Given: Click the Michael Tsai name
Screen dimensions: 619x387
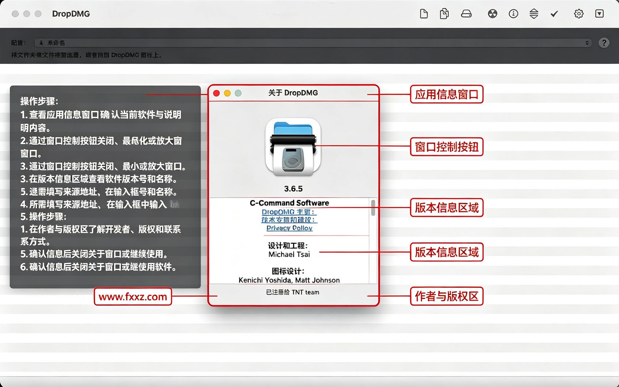Looking at the screenshot, I should pyautogui.click(x=289, y=254).
